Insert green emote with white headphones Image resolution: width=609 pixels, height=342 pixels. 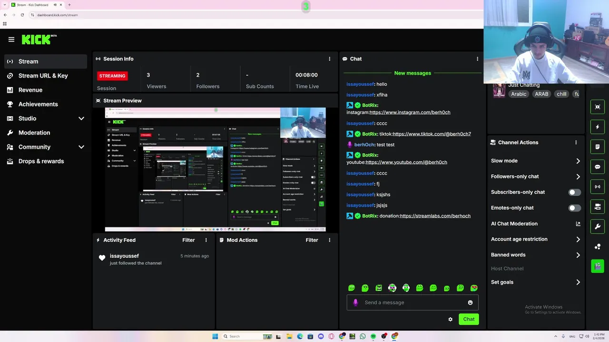[x=406, y=288]
